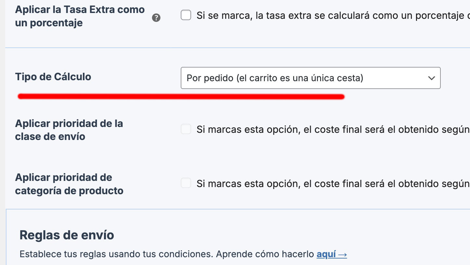Click the help icon beside Tasa Extra porcentaje
The width and height of the screenshot is (470, 265).
[x=156, y=18]
